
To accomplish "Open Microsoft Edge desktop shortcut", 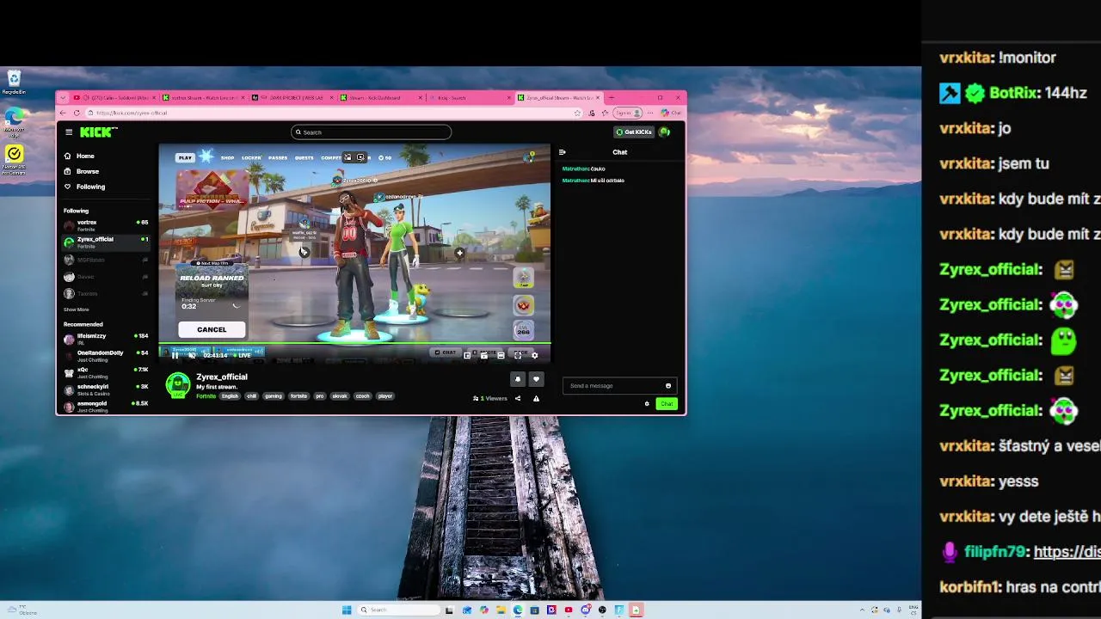I will [14, 123].
